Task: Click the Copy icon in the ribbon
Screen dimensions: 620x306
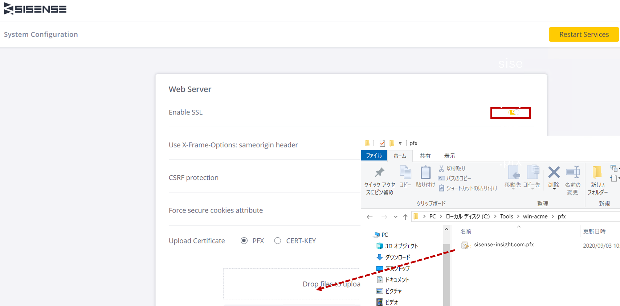Action: 405,172
